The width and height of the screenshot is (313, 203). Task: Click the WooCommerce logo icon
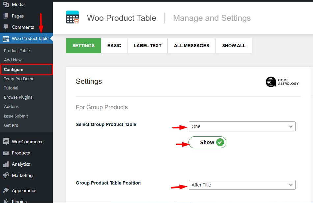coord(6,142)
